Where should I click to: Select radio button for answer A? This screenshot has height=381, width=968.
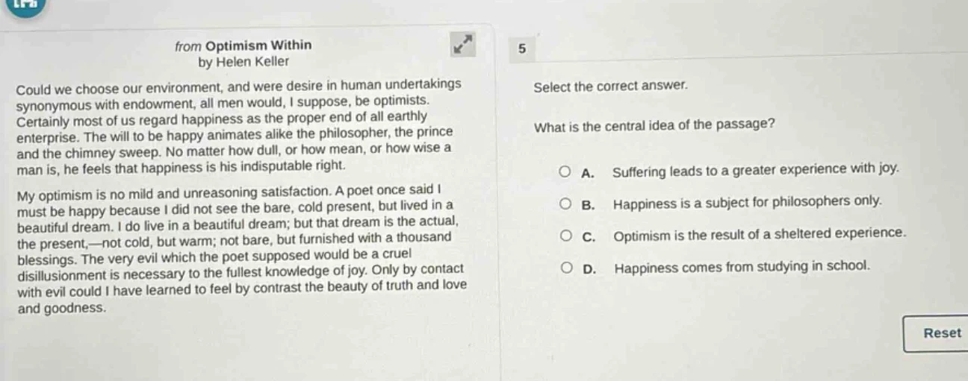tap(567, 171)
